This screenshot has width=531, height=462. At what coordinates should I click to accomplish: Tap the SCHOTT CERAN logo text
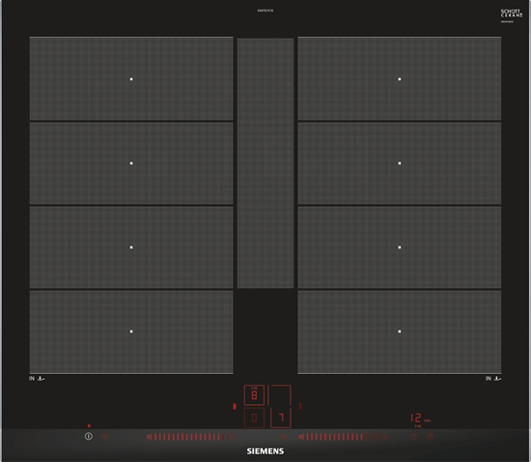click(x=512, y=14)
